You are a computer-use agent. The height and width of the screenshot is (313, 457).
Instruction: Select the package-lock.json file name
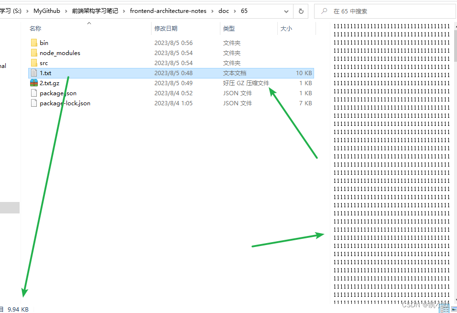pyautogui.click(x=65, y=103)
